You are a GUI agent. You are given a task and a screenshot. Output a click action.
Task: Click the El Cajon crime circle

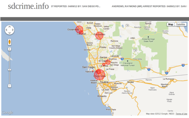pos(108,62)
